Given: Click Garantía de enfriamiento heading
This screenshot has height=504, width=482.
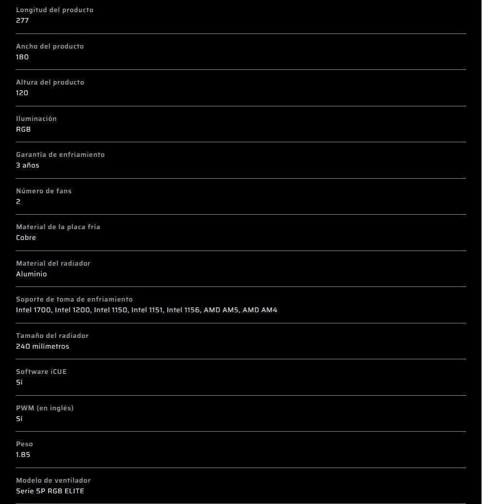Looking at the screenshot, I should coord(60,154).
